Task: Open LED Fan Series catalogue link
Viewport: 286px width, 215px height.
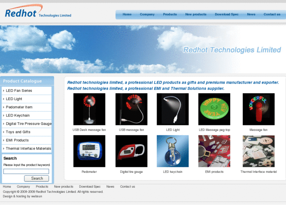Action: (x=19, y=91)
